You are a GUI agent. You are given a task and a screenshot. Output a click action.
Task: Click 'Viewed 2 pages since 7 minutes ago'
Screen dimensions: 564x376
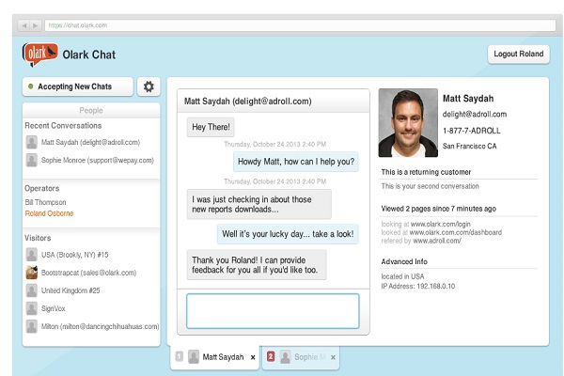(438, 209)
